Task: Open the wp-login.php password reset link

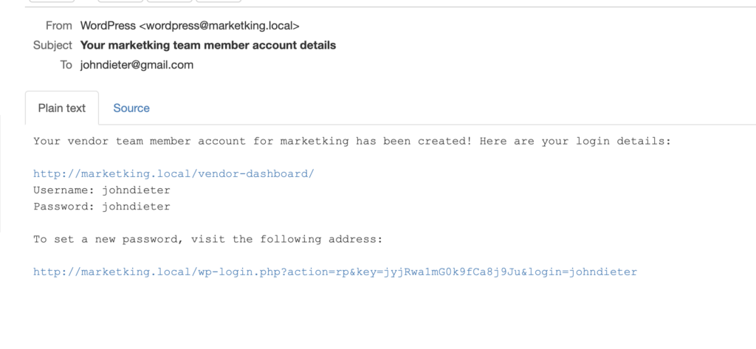Action: click(x=335, y=272)
